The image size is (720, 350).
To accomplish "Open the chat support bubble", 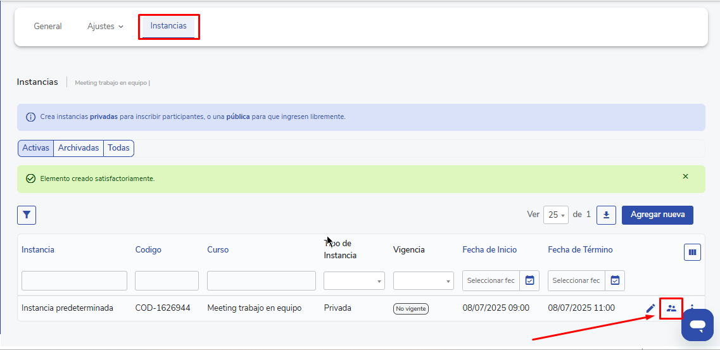I will [697, 325].
